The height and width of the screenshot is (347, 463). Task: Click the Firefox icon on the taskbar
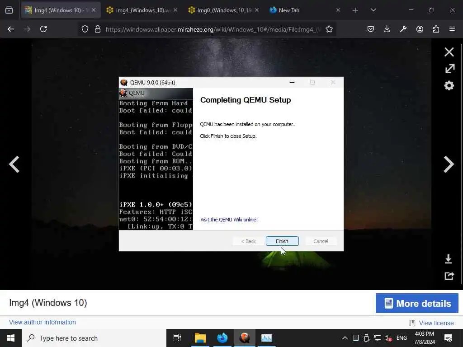[222, 338]
